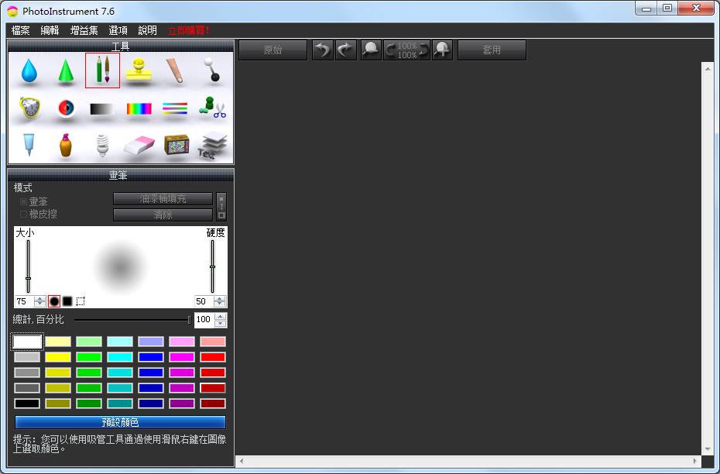The height and width of the screenshot is (474, 720).
Task: Open the 增益集 menu
Action: click(84, 30)
